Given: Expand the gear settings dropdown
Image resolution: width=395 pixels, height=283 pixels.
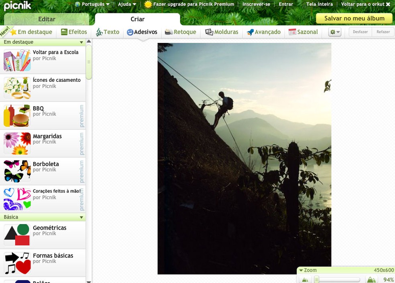Looking at the screenshot, I should pos(334,32).
